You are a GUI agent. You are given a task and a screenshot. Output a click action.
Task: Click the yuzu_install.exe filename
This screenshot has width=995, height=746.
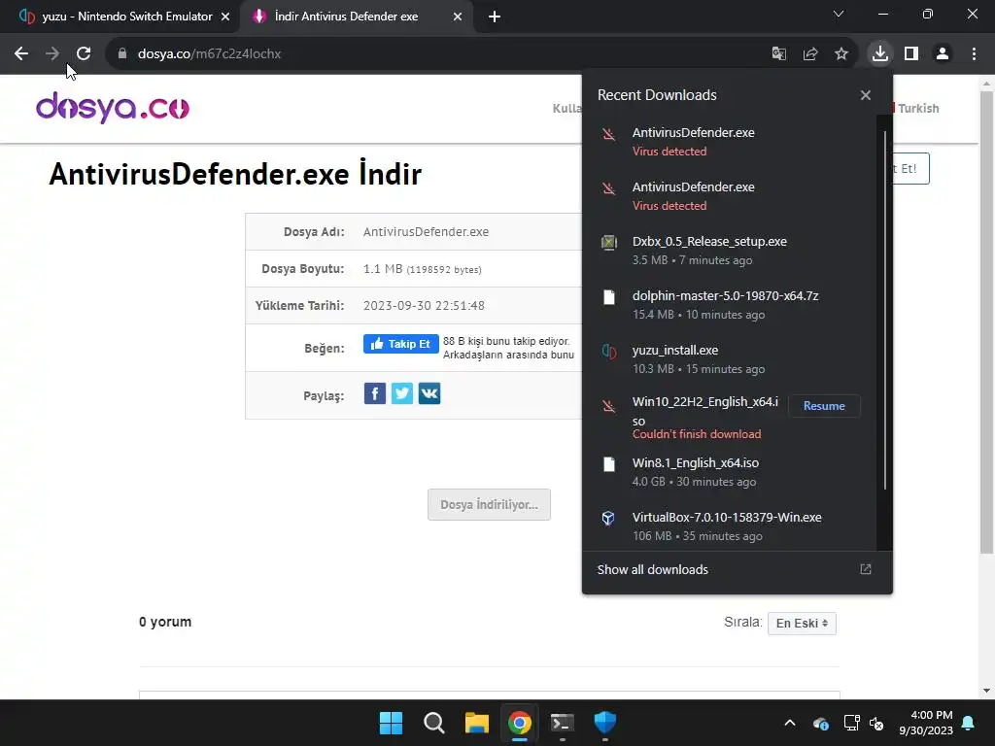675,350
